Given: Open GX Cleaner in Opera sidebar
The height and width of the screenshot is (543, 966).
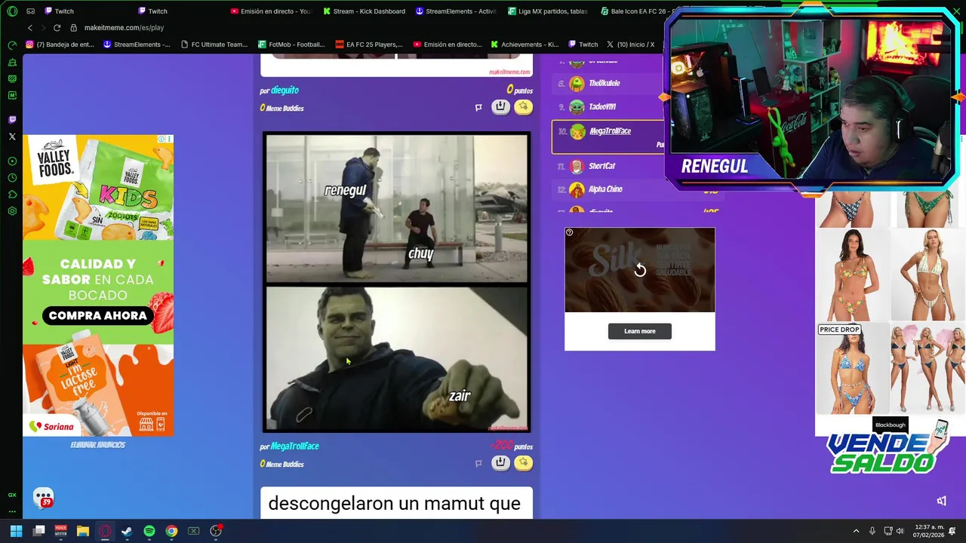Looking at the screenshot, I should 12,62.
